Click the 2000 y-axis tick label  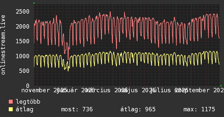(x=23, y=26)
